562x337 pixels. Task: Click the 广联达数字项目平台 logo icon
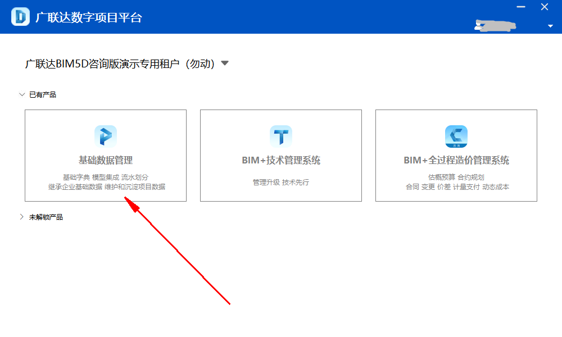[x=20, y=17]
